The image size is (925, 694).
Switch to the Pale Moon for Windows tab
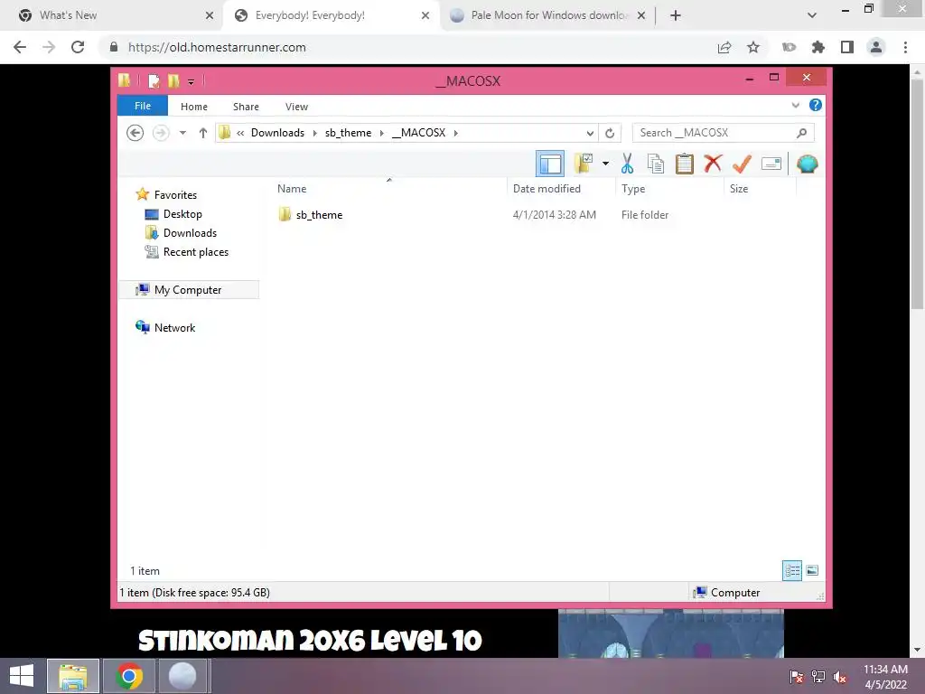coord(547,15)
